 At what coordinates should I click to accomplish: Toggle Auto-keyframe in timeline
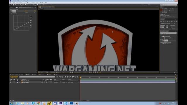coord(75,77)
